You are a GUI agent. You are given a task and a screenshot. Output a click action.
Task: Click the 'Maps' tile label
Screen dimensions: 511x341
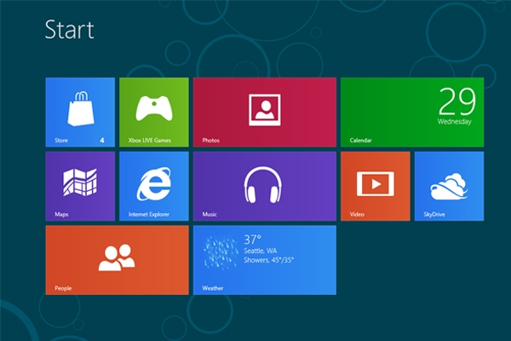coord(61,214)
